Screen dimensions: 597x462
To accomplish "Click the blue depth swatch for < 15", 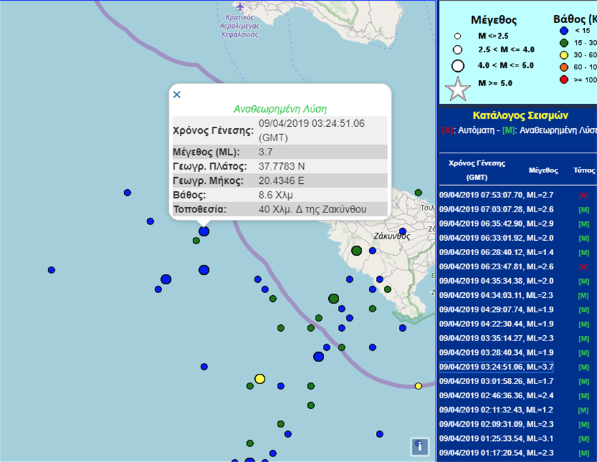I will (x=563, y=30).
